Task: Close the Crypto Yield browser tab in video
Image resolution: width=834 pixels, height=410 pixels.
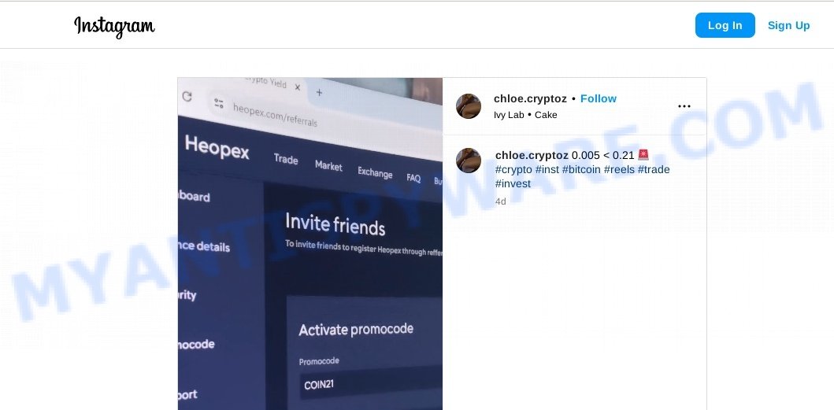Action: (298, 87)
